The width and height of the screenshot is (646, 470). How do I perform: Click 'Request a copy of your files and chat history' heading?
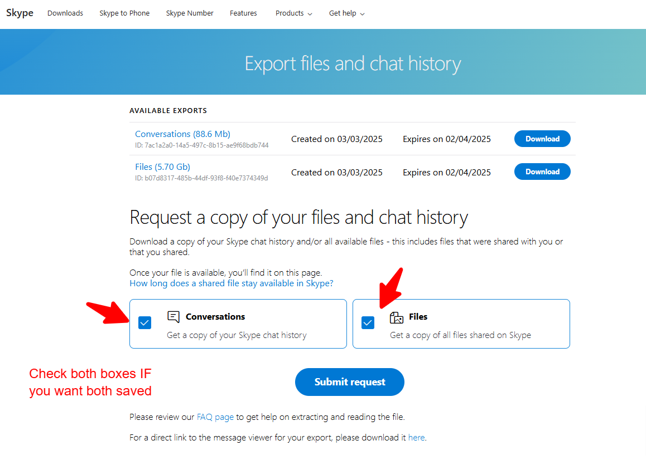coord(298,218)
